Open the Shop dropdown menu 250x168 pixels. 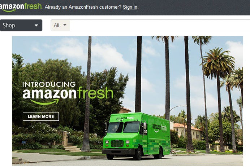pos(21,25)
